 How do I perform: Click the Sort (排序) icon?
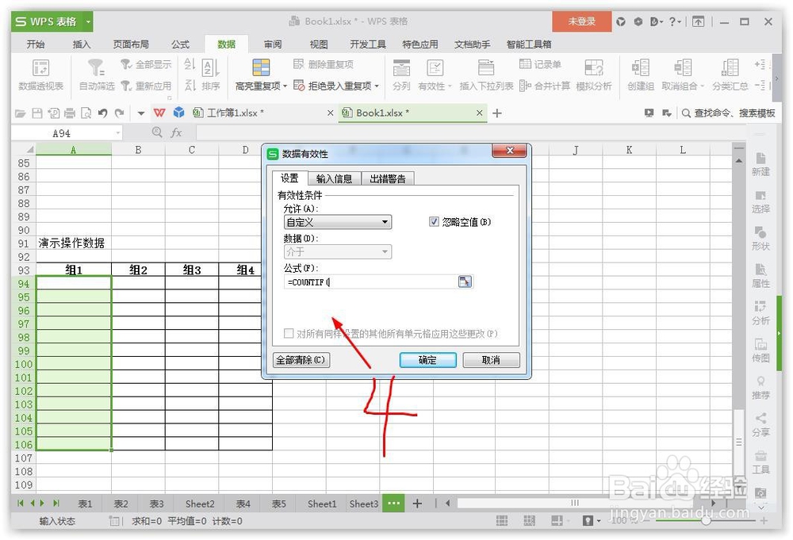(210, 67)
